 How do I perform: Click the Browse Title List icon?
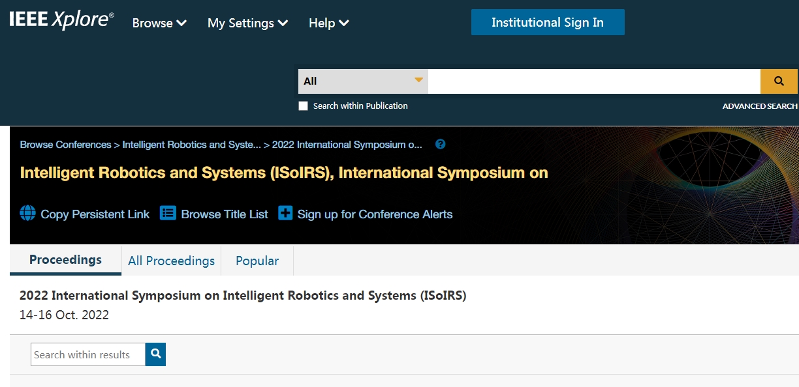click(168, 214)
